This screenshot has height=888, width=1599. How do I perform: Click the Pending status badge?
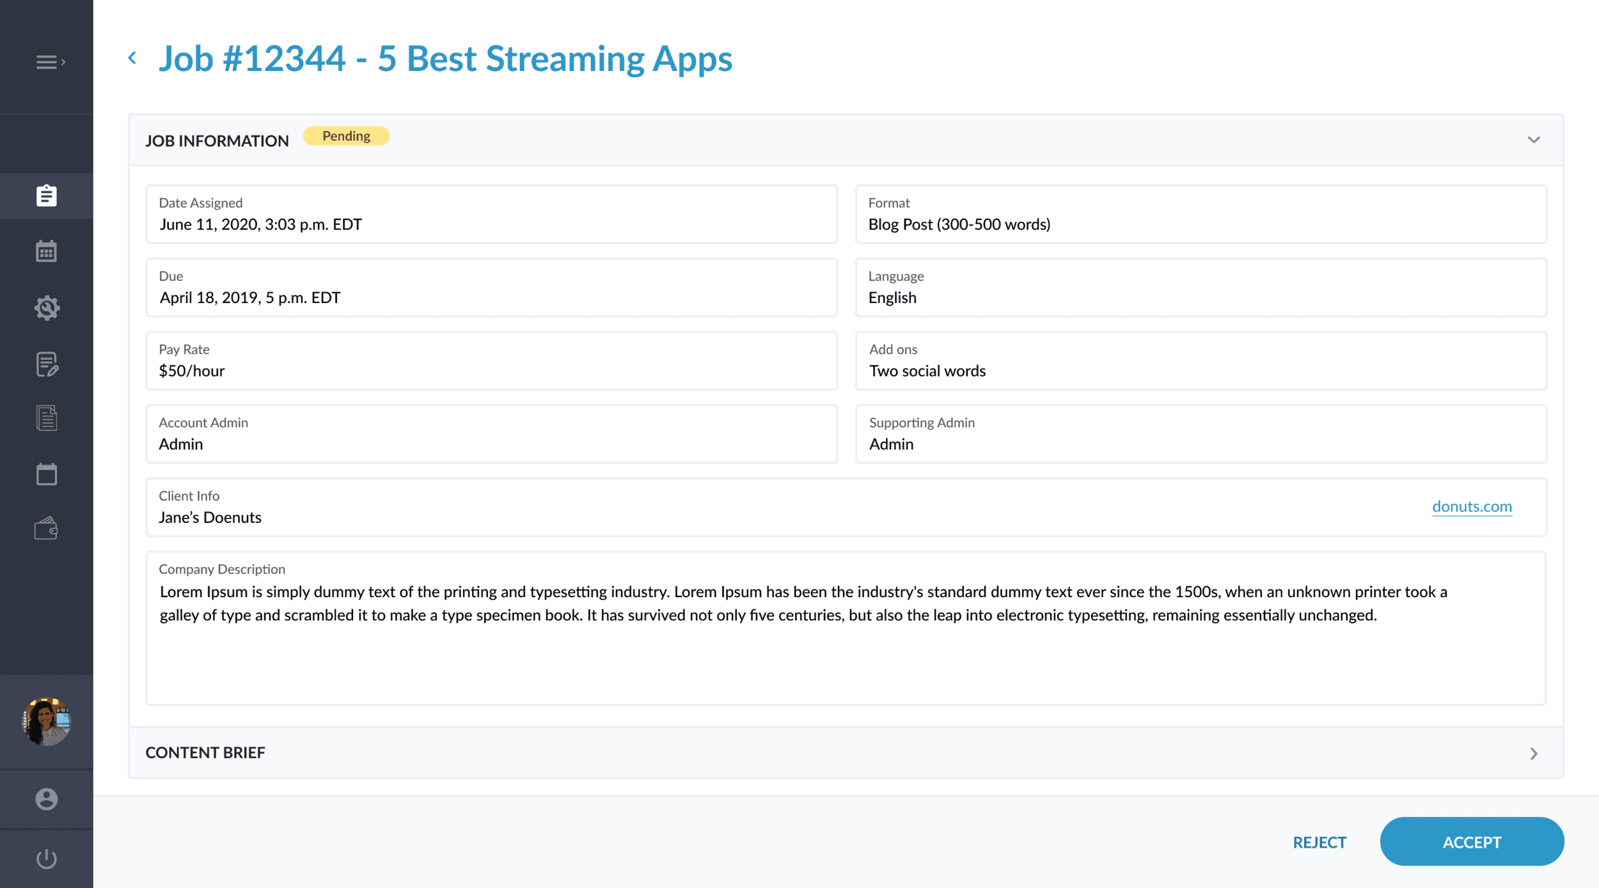[x=346, y=136]
